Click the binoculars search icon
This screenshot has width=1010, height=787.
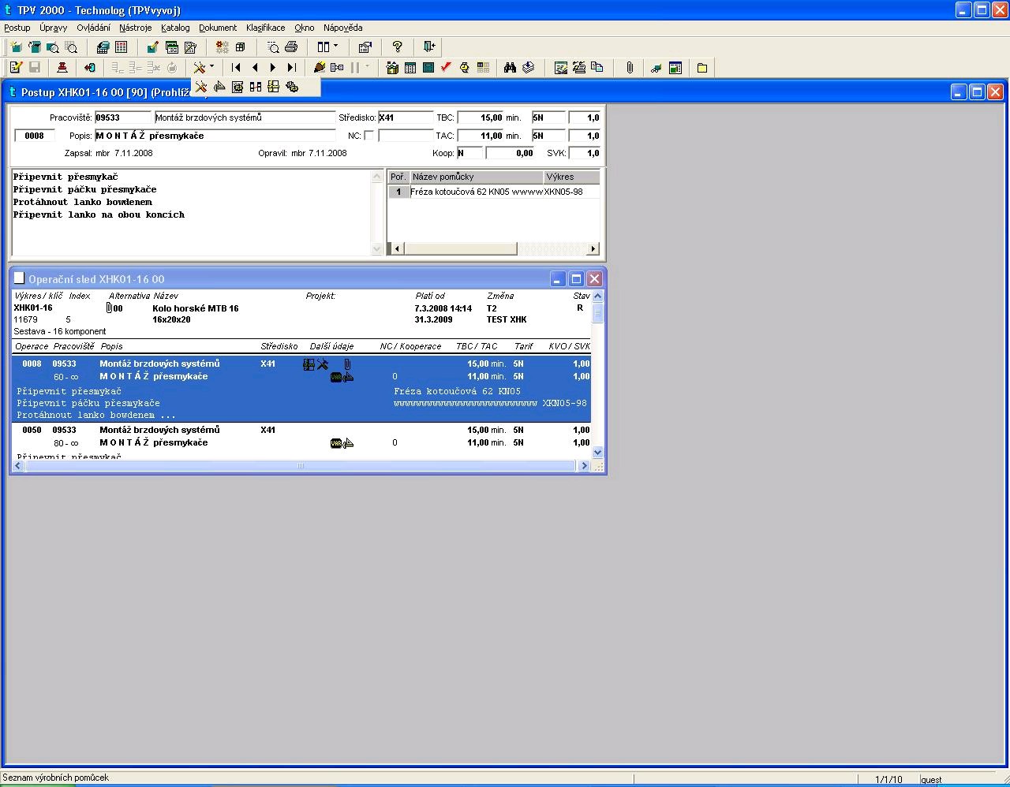pyautogui.click(x=510, y=68)
